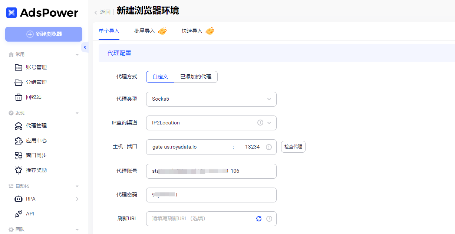455x234 pixels.
Task: Collapse the 发现 sidebar section
Action: click(x=77, y=113)
